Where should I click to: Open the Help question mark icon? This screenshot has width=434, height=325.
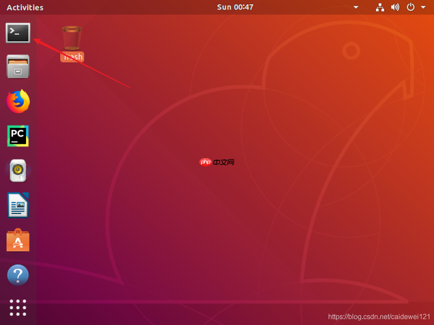(18, 275)
